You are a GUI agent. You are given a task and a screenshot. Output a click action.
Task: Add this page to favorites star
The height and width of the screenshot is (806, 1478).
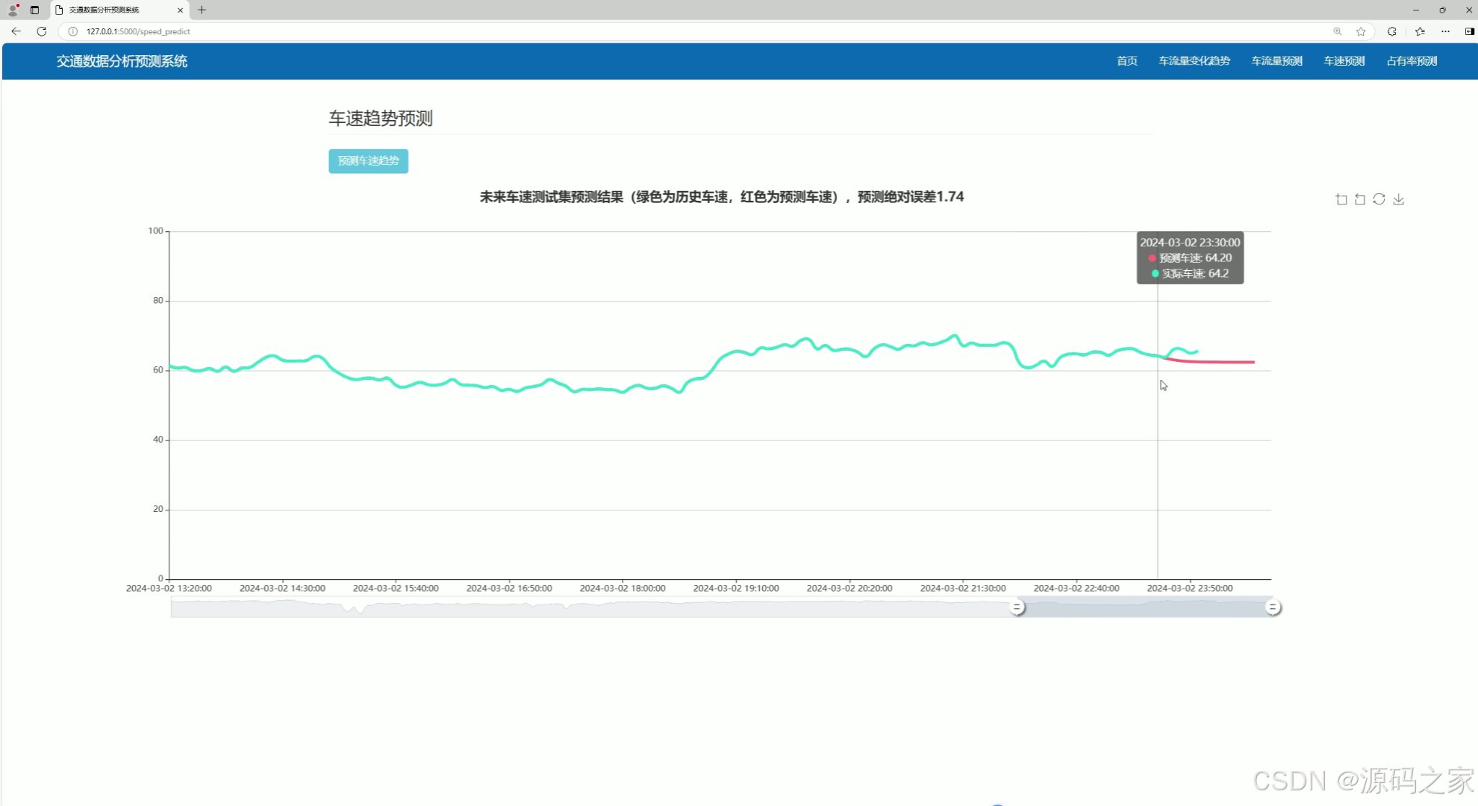pyautogui.click(x=1361, y=31)
